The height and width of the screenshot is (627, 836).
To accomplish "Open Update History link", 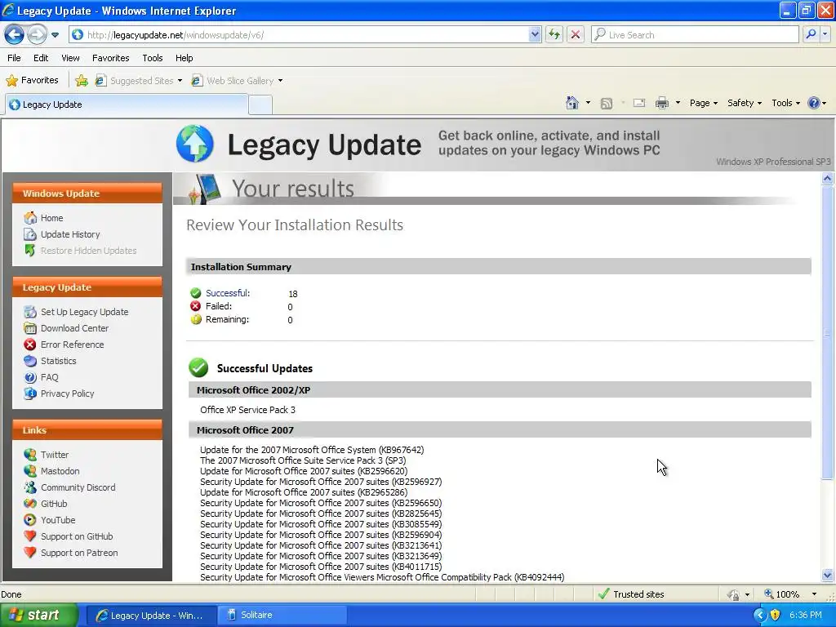I will [70, 234].
